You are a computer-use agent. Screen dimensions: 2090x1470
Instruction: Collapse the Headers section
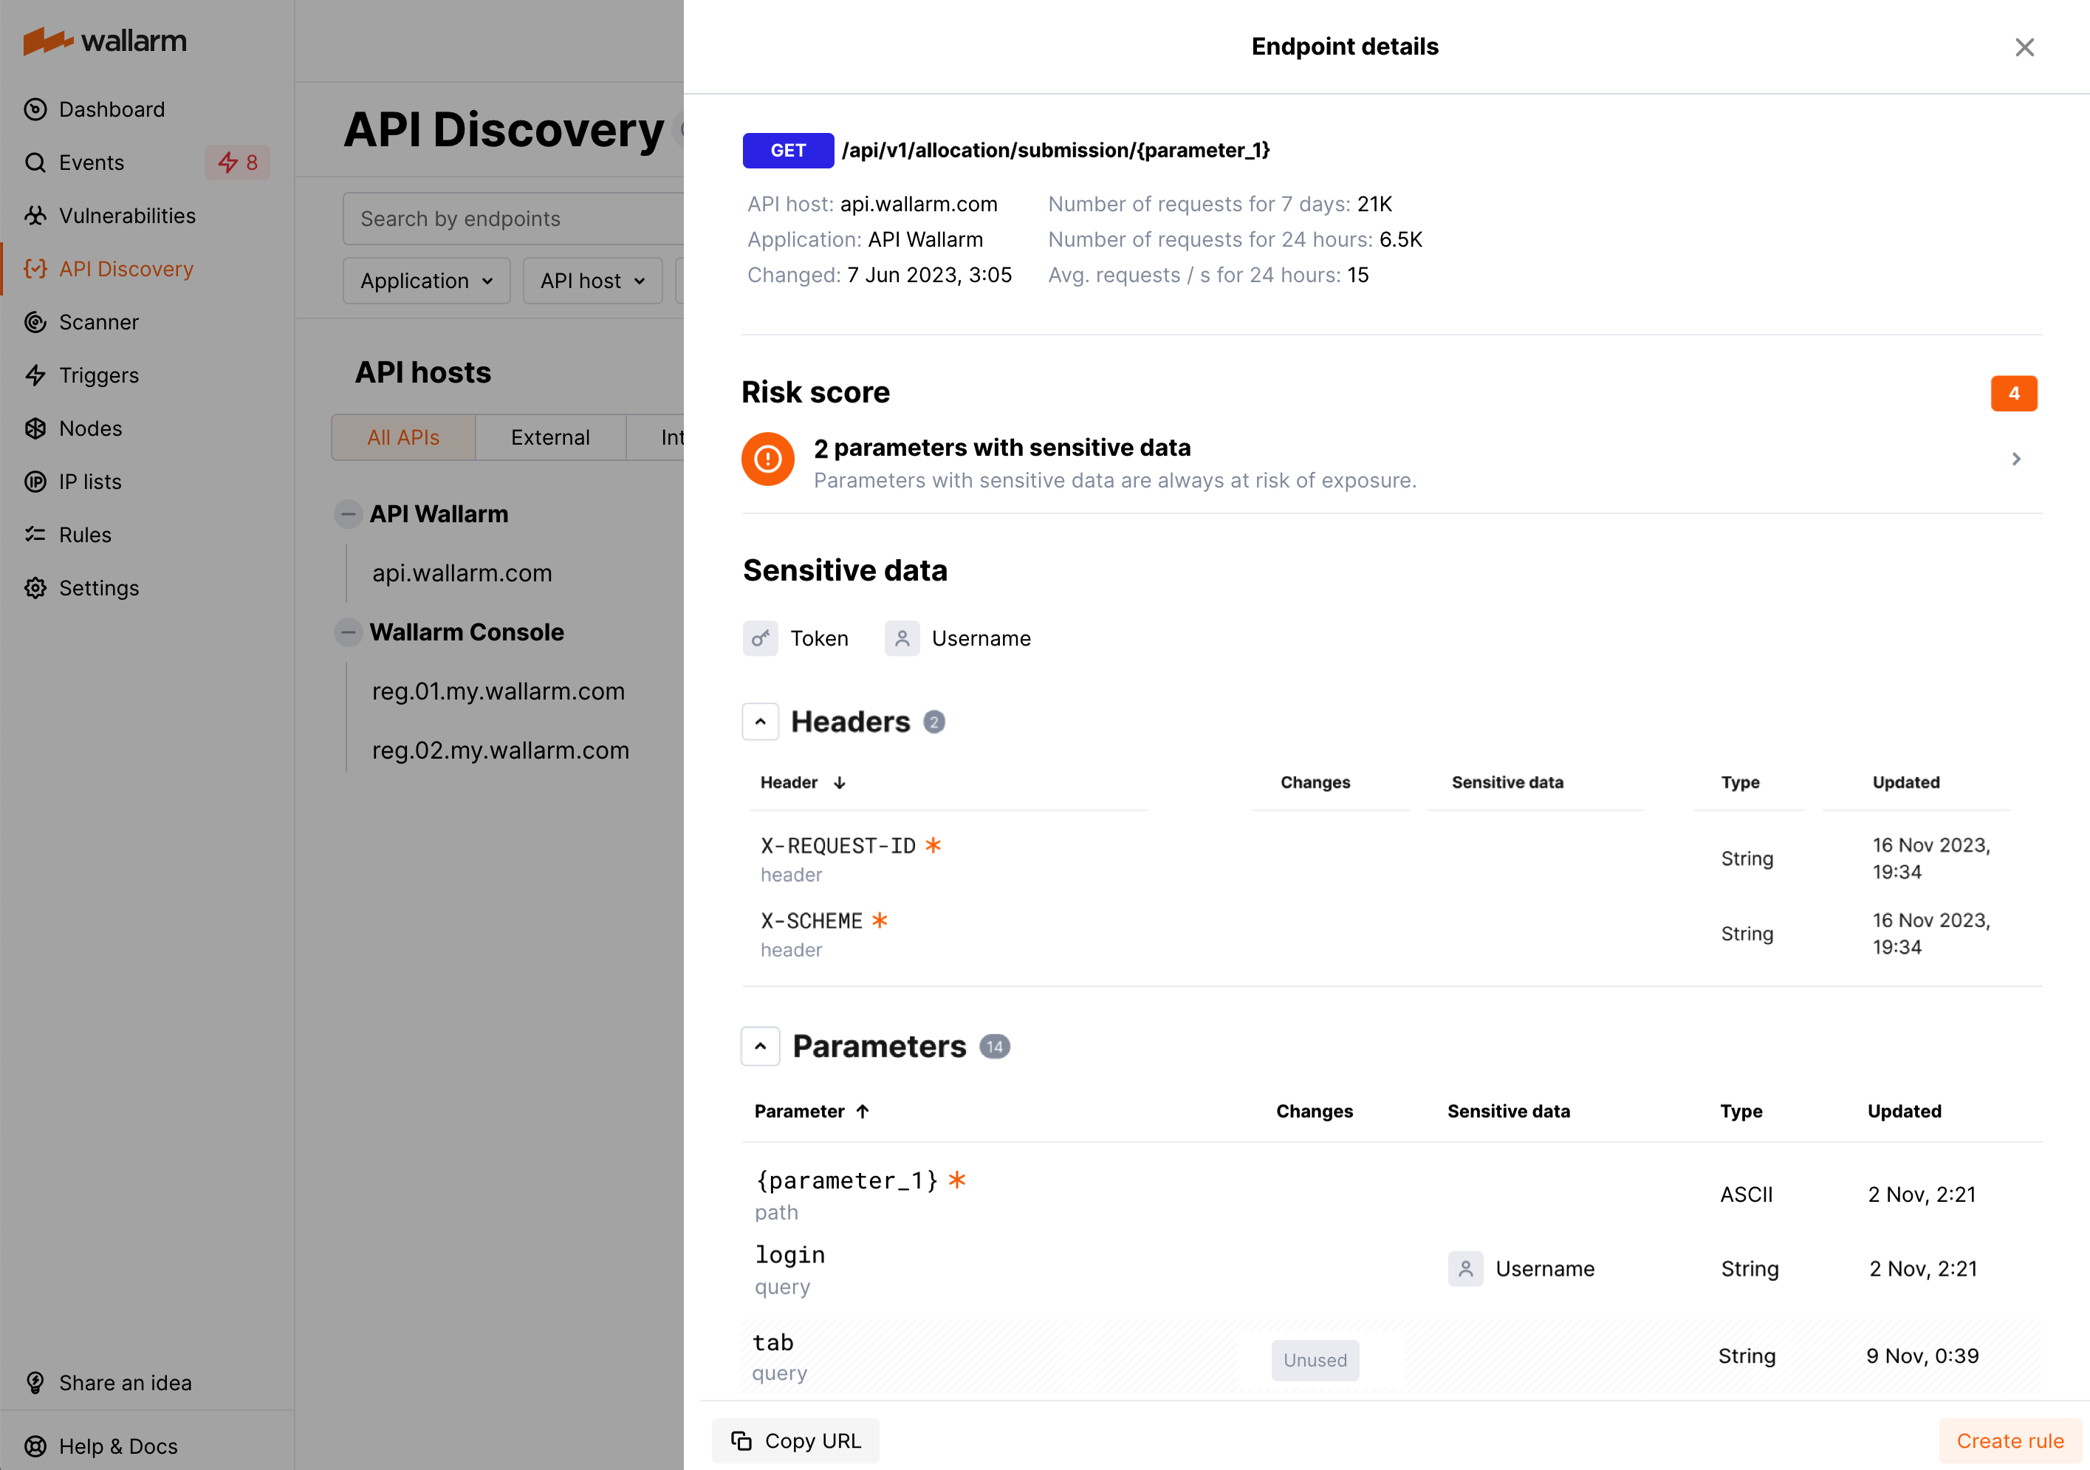click(x=760, y=722)
